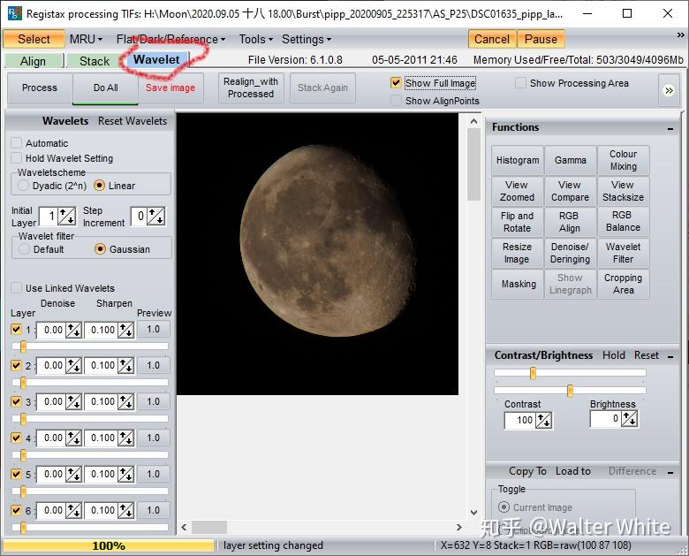The width and height of the screenshot is (689, 556).
Task: Click the double-chevron expand toolbar icon
Action: pyautogui.click(x=669, y=90)
